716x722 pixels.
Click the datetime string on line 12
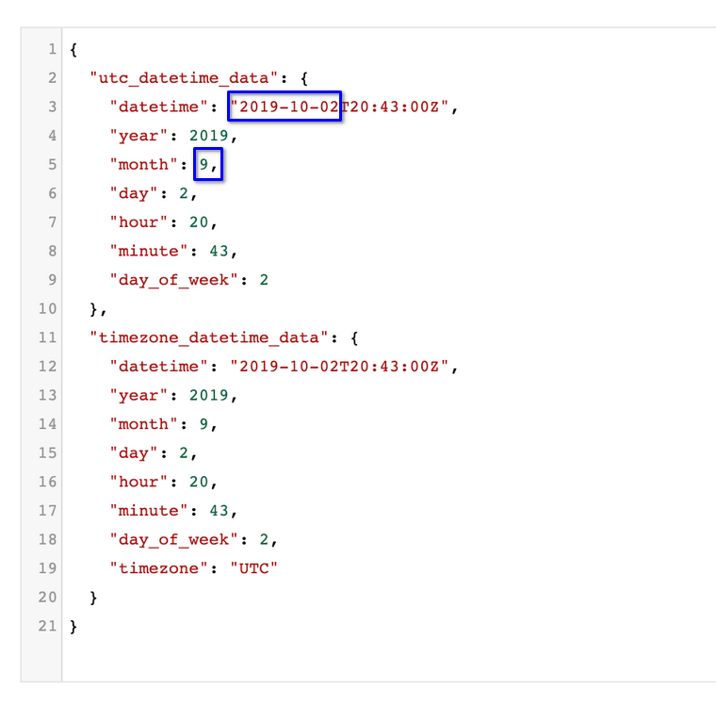pos(343,367)
